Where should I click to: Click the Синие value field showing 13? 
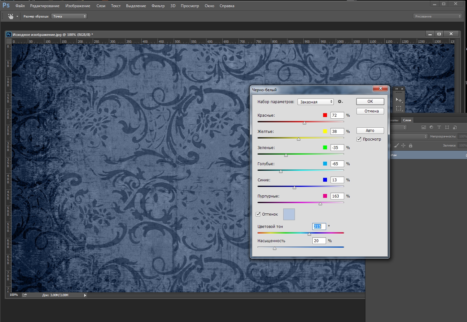pyautogui.click(x=337, y=180)
